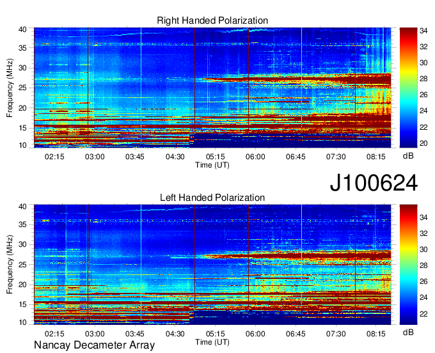Image resolution: width=435 pixels, height=353 pixels.
Task: Click the 02:15 time tick of Left Handed plot
Action: click(x=54, y=334)
